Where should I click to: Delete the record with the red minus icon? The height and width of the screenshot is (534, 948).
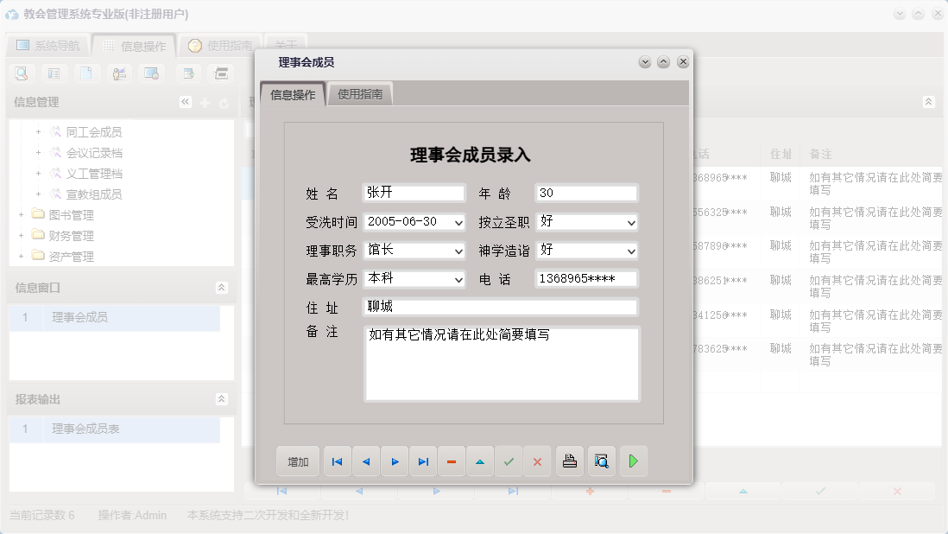pyautogui.click(x=452, y=461)
